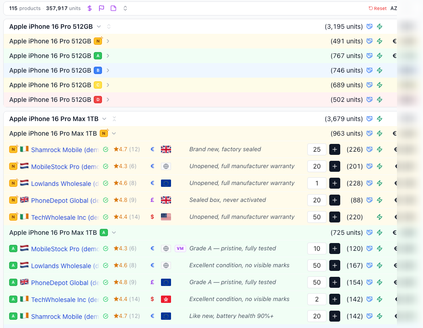
Task: Click the purple flag filter icon
Action: tap(102, 8)
